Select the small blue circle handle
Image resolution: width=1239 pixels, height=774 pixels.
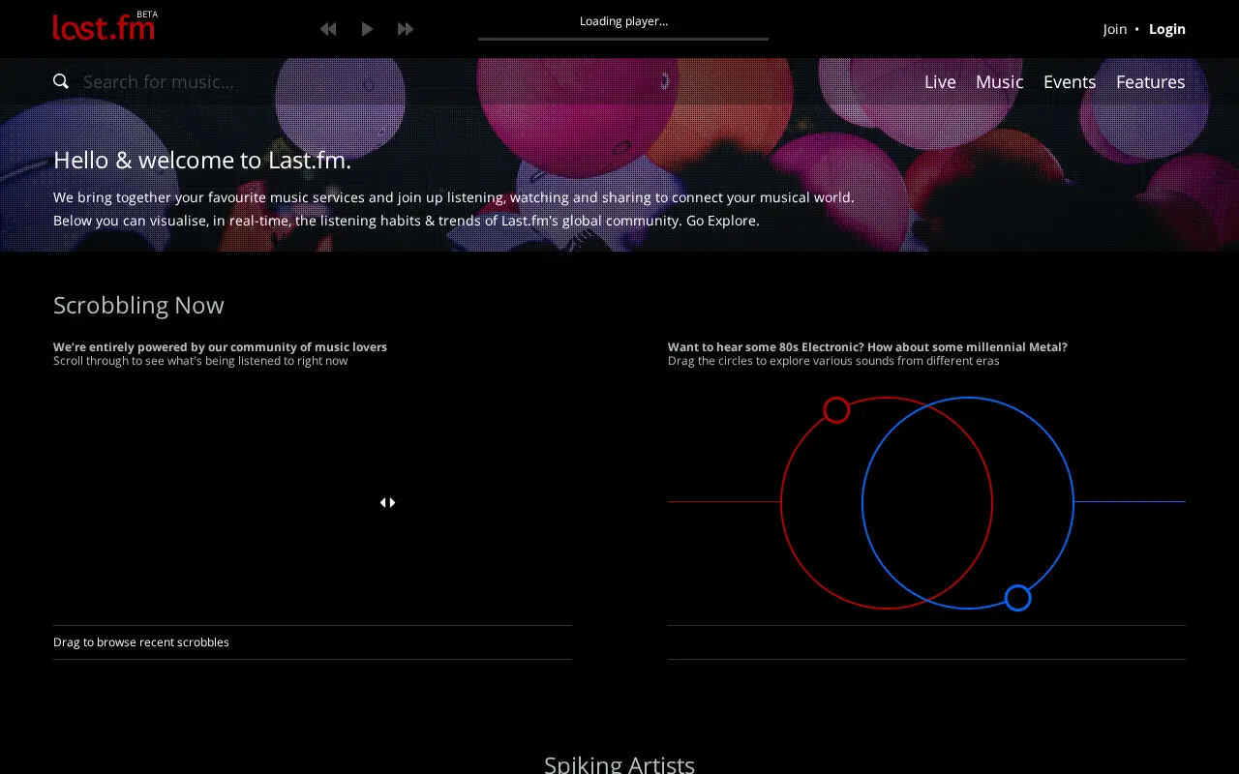click(1017, 598)
